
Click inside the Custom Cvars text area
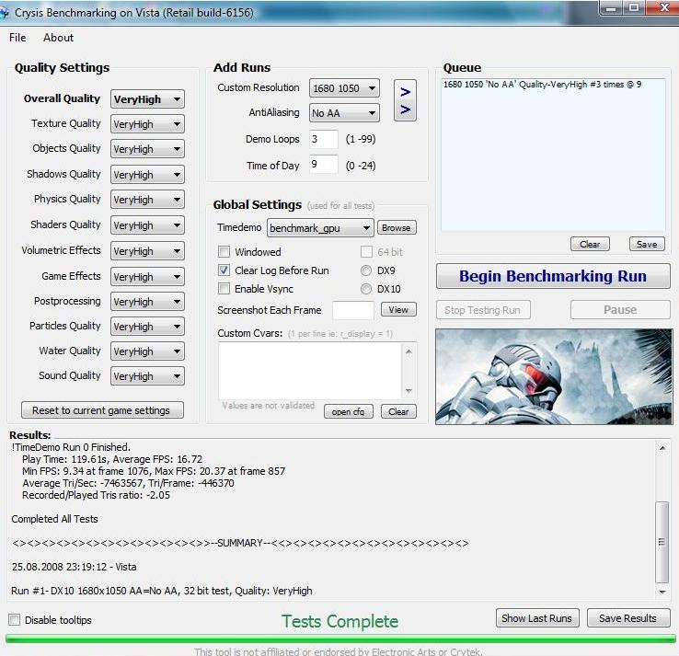coord(310,371)
